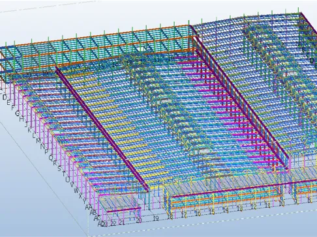Screen dimensions: 317x237
Task: Select grid axis label S on left side
Action: (x=59, y=169)
